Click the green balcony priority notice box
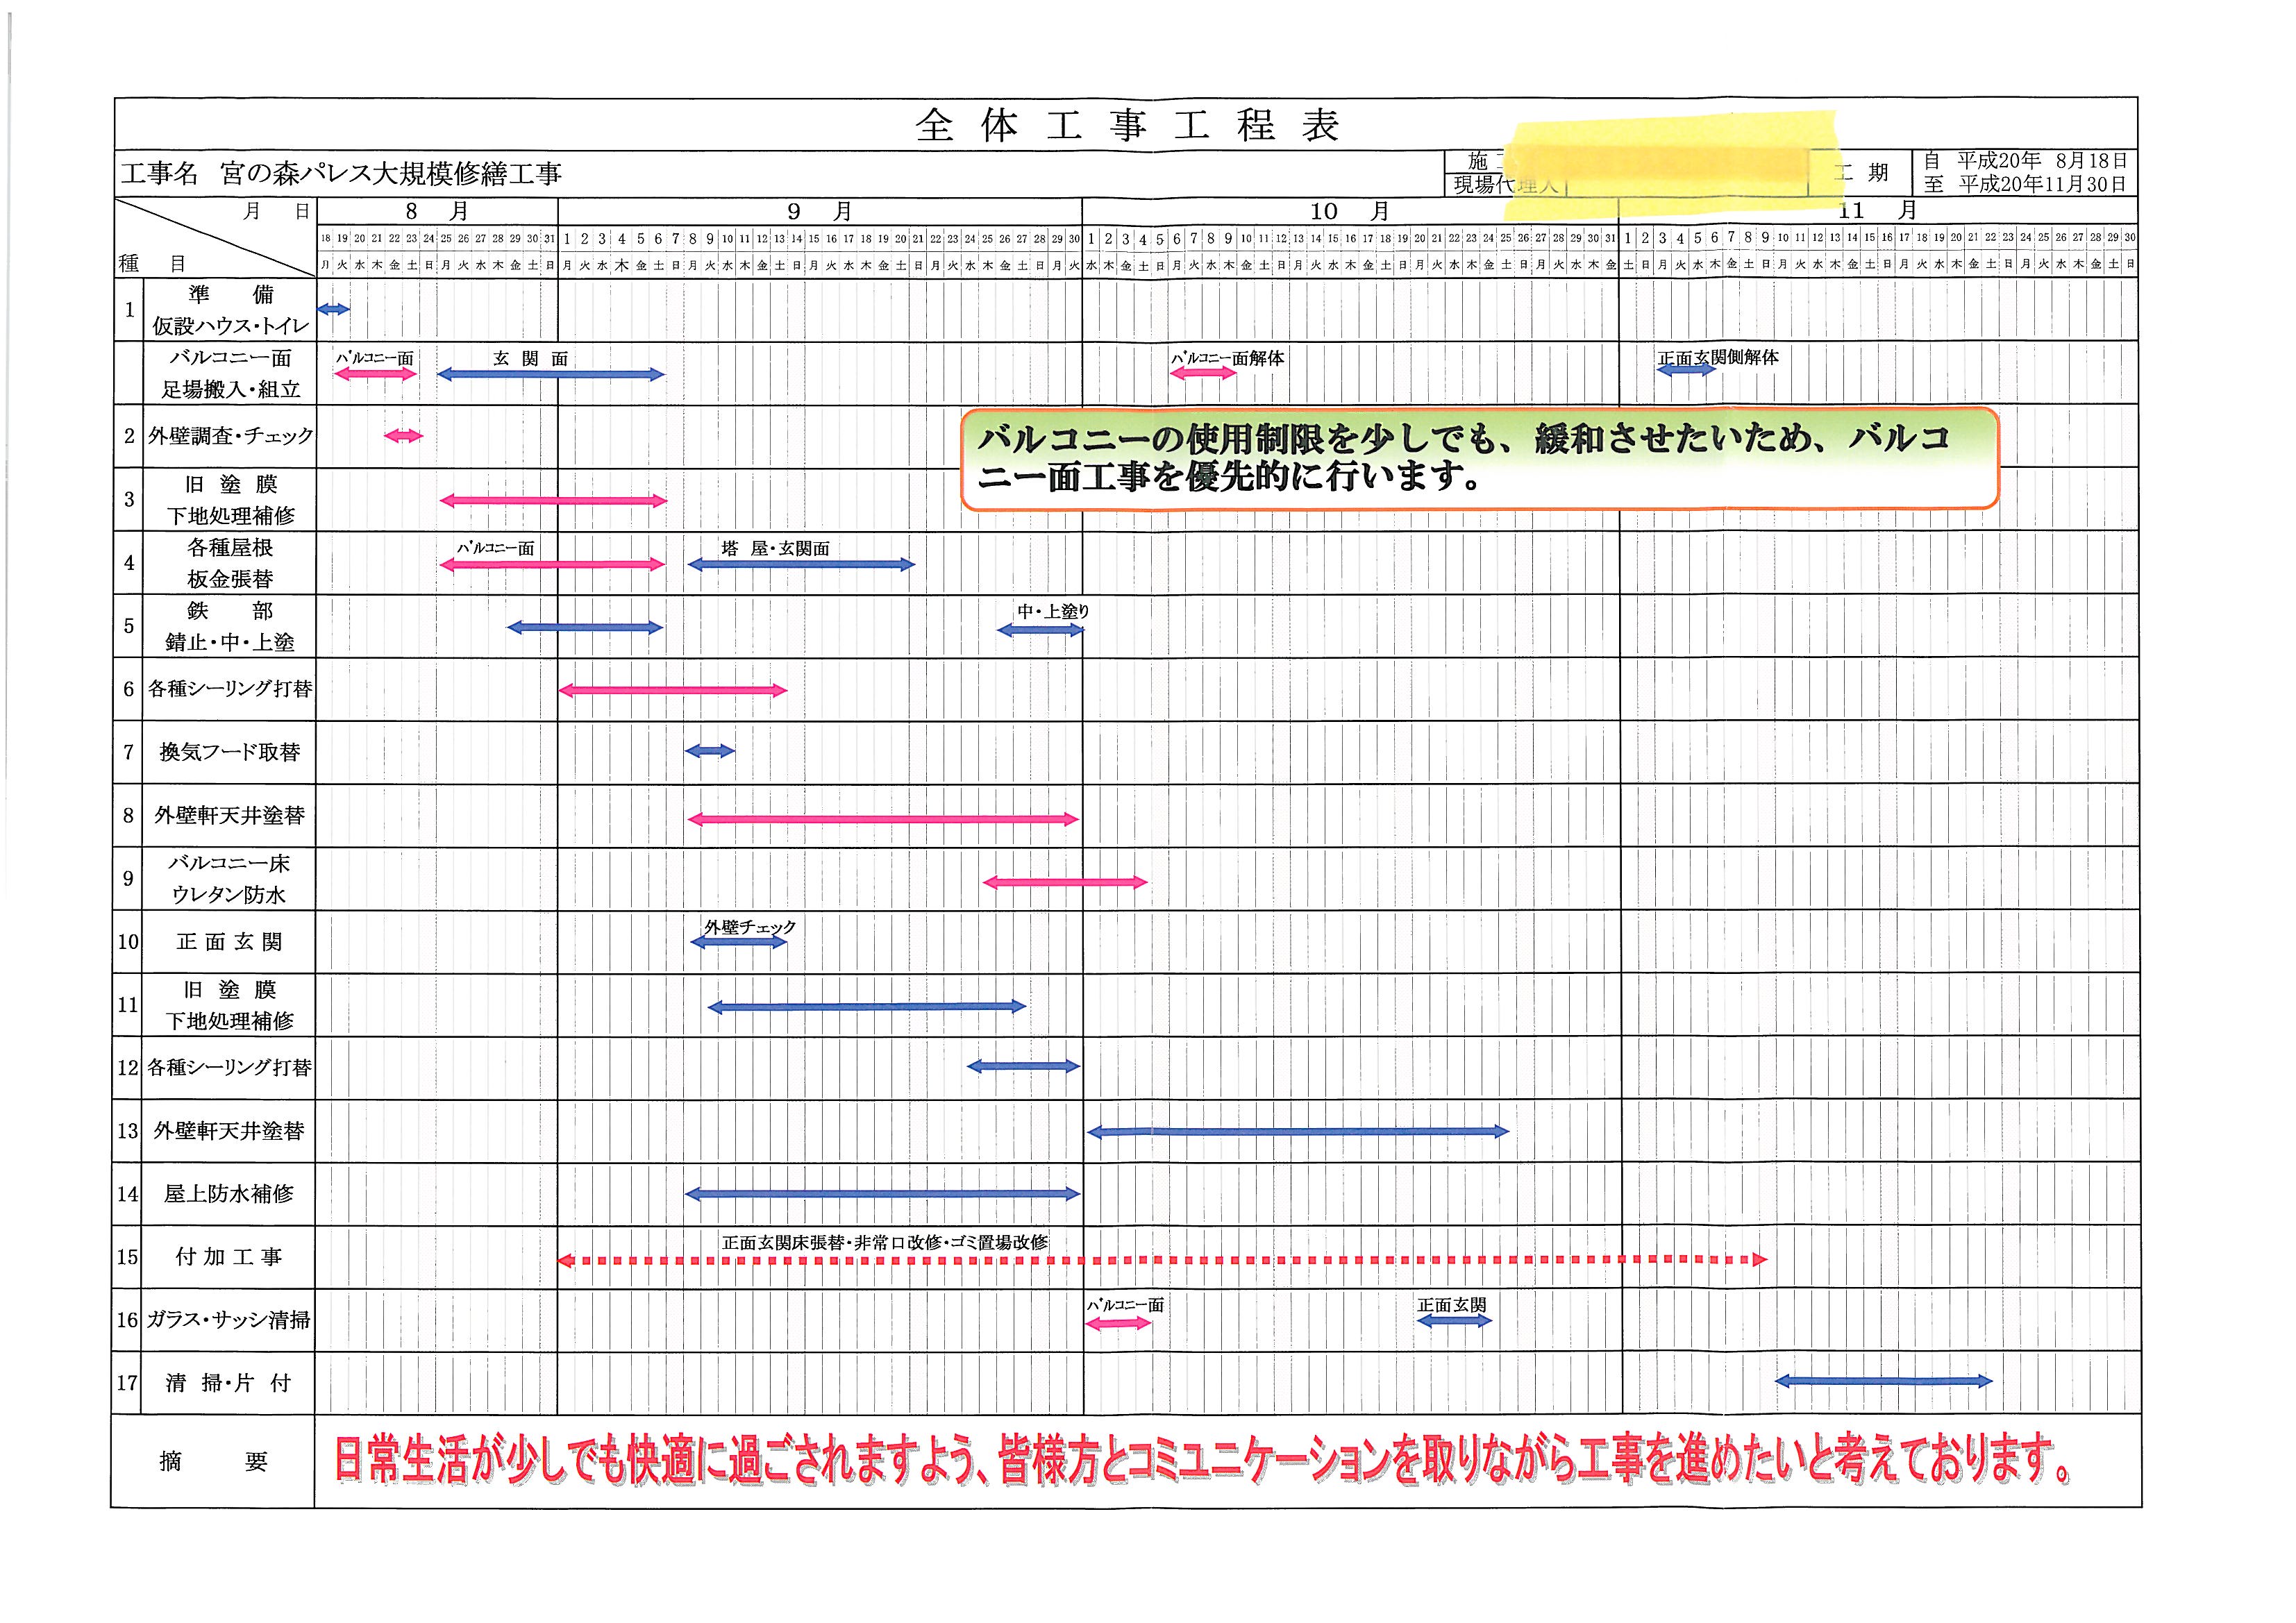The height and width of the screenshot is (1623, 2296). click(x=1479, y=459)
